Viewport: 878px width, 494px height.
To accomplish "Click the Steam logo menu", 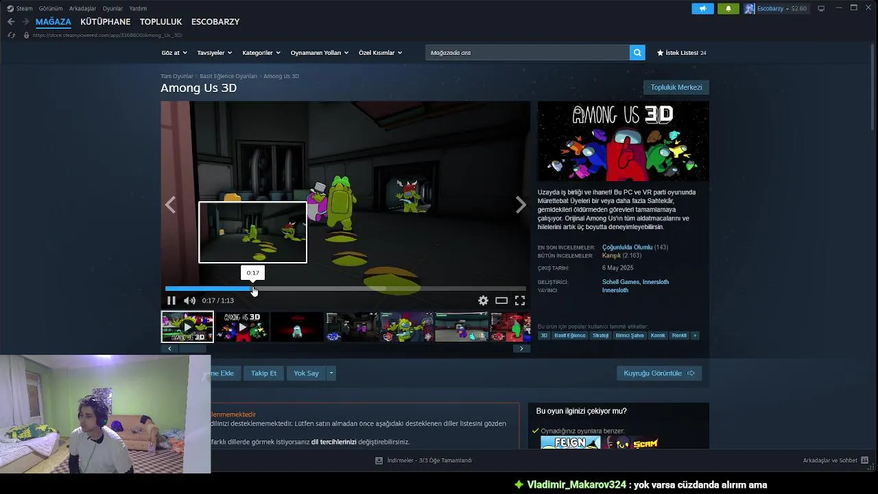I will tap(20, 8).
